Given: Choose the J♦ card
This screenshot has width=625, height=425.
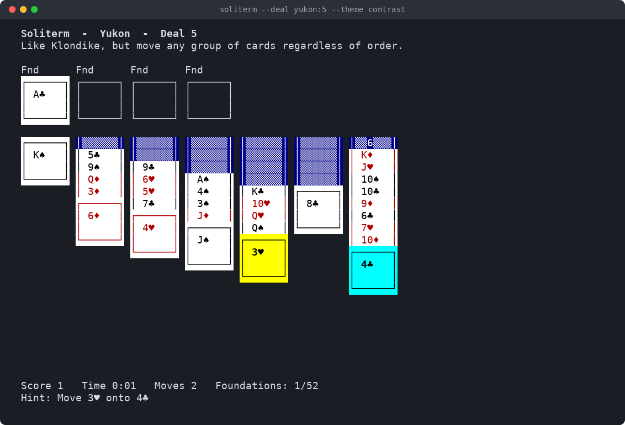Looking at the screenshot, I should (209, 216).
